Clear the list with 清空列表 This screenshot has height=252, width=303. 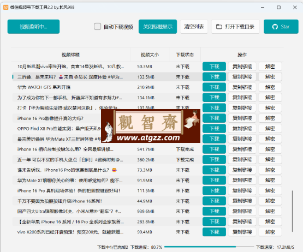tap(194, 27)
